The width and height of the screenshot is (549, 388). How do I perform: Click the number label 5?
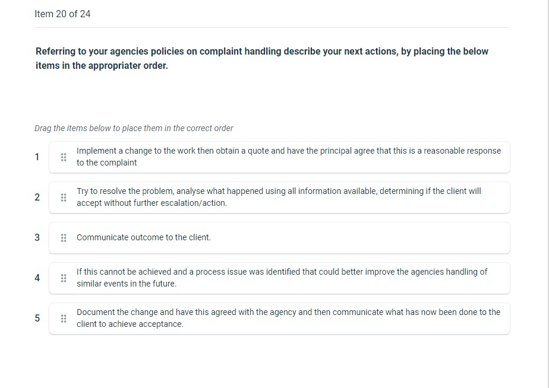click(x=37, y=318)
